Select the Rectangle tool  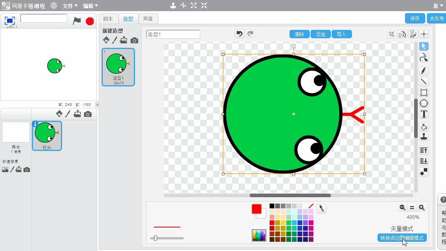point(424,92)
